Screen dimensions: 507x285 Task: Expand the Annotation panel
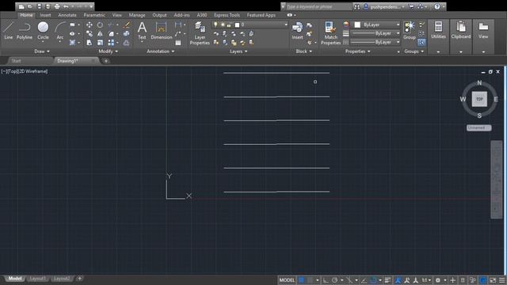pyautogui.click(x=160, y=51)
